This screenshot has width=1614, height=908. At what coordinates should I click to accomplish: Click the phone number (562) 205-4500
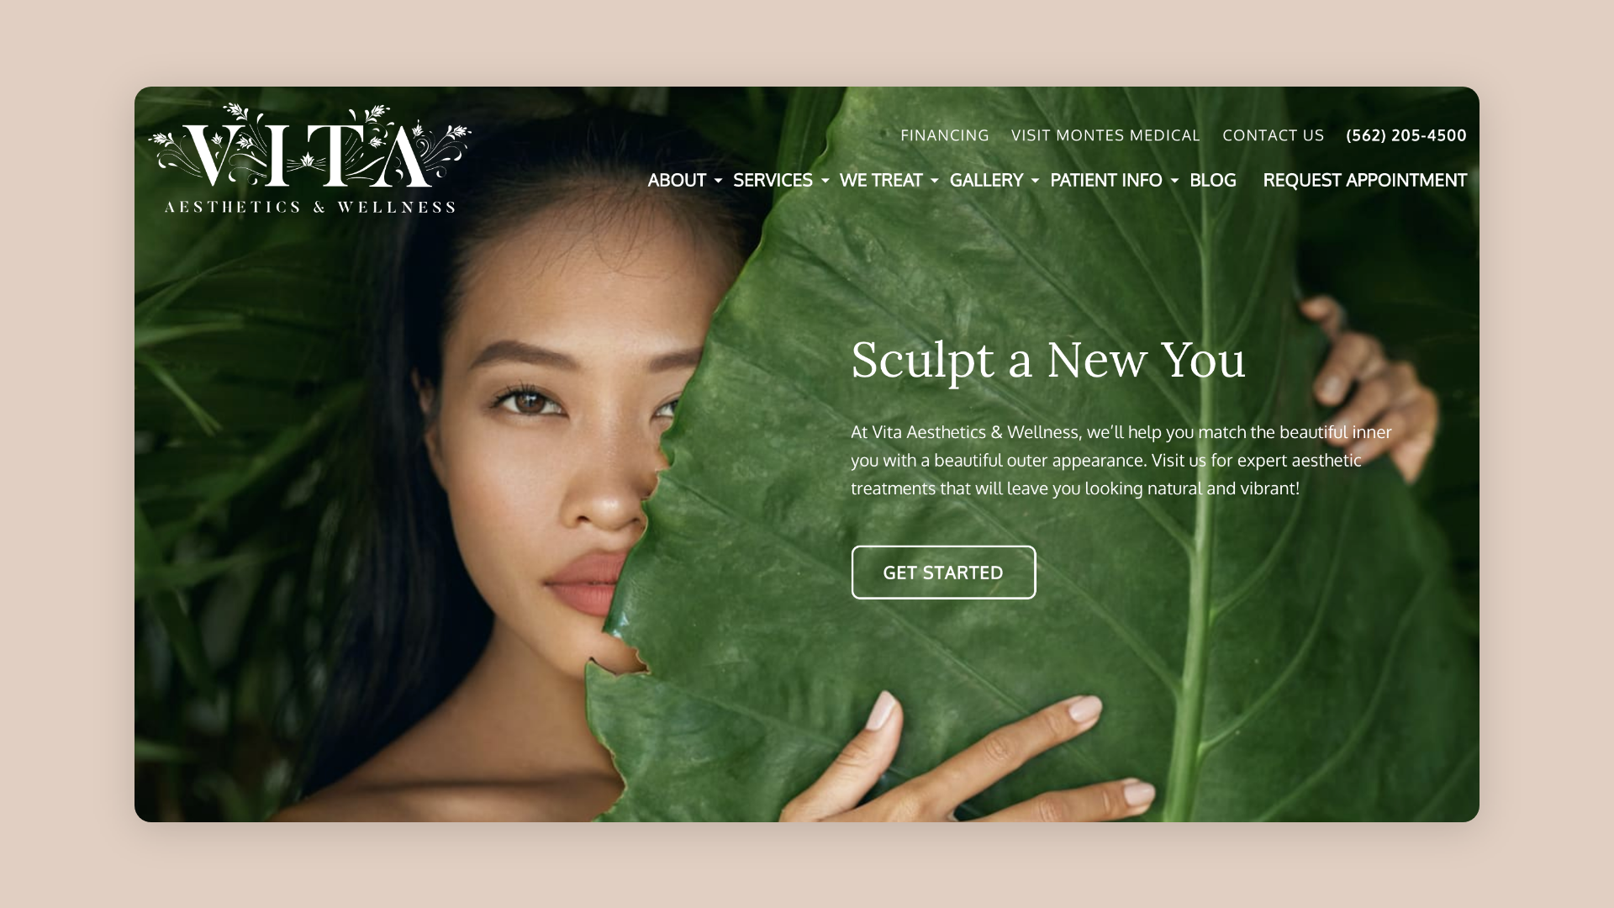click(1406, 135)
